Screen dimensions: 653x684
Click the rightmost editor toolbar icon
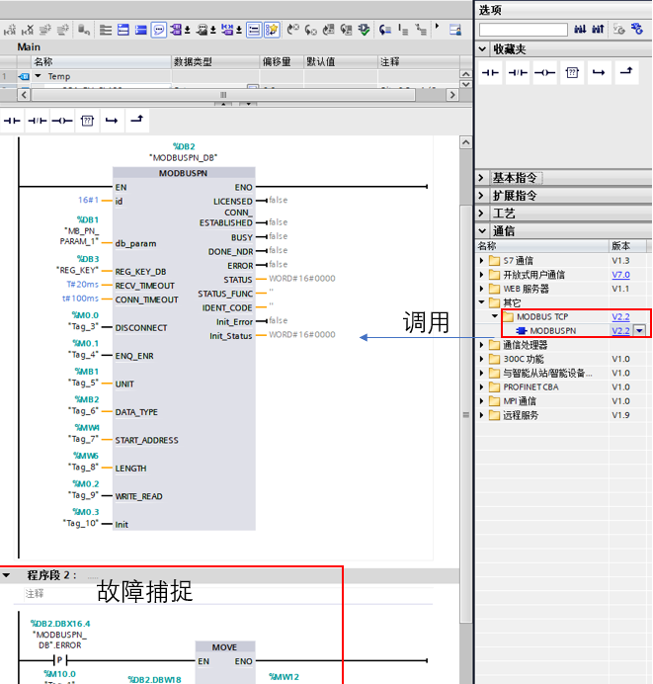[x=455, y=30]
